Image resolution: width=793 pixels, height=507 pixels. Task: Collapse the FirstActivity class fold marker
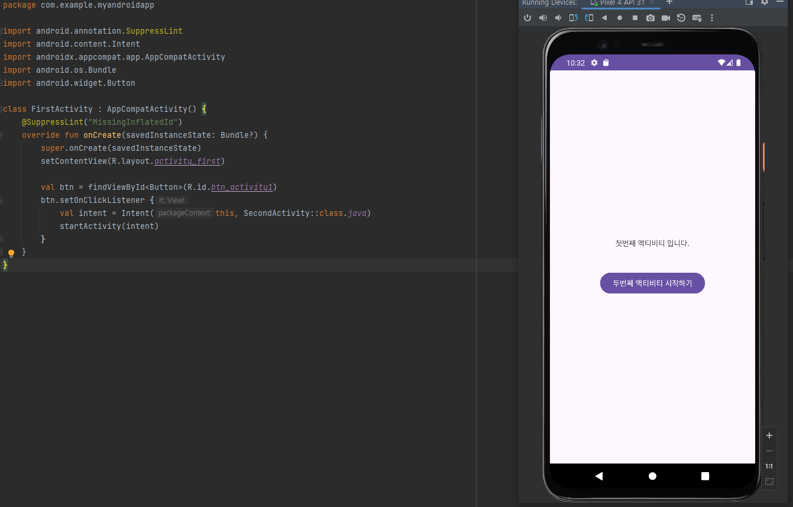(x=2, y=109)
